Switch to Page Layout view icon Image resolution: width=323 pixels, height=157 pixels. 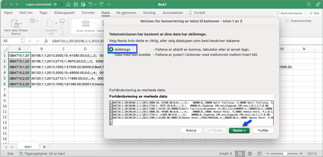coord(250,153)
